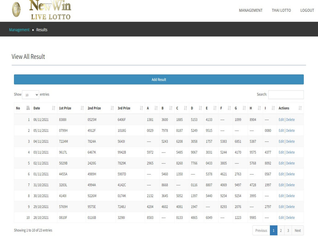Click the Next pagination button
Viewport: 318px width, 238px height.
(x=298, y=231)
